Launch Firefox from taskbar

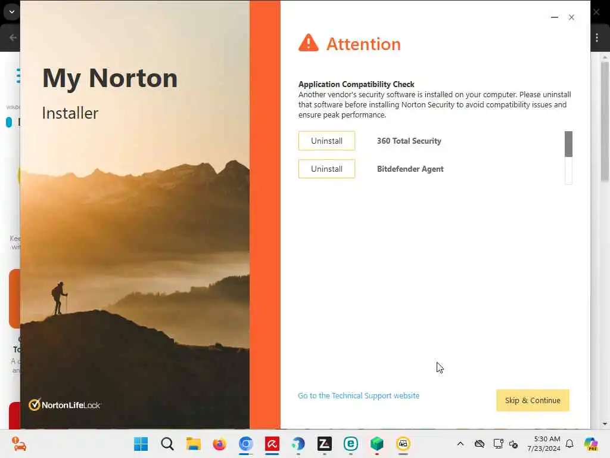pos(219,444)
